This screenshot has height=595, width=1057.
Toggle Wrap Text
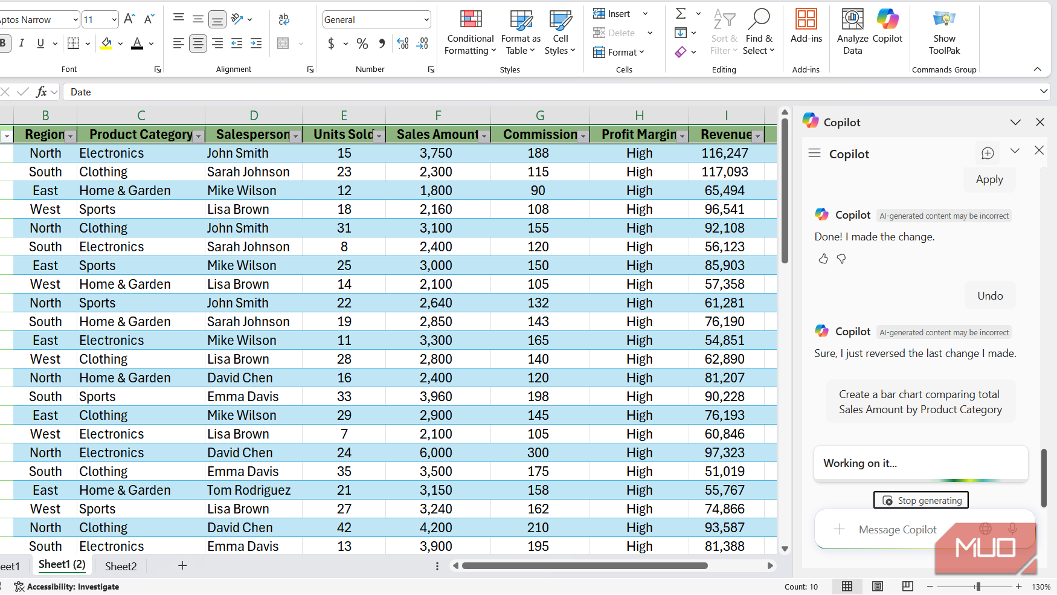(284, 19)
